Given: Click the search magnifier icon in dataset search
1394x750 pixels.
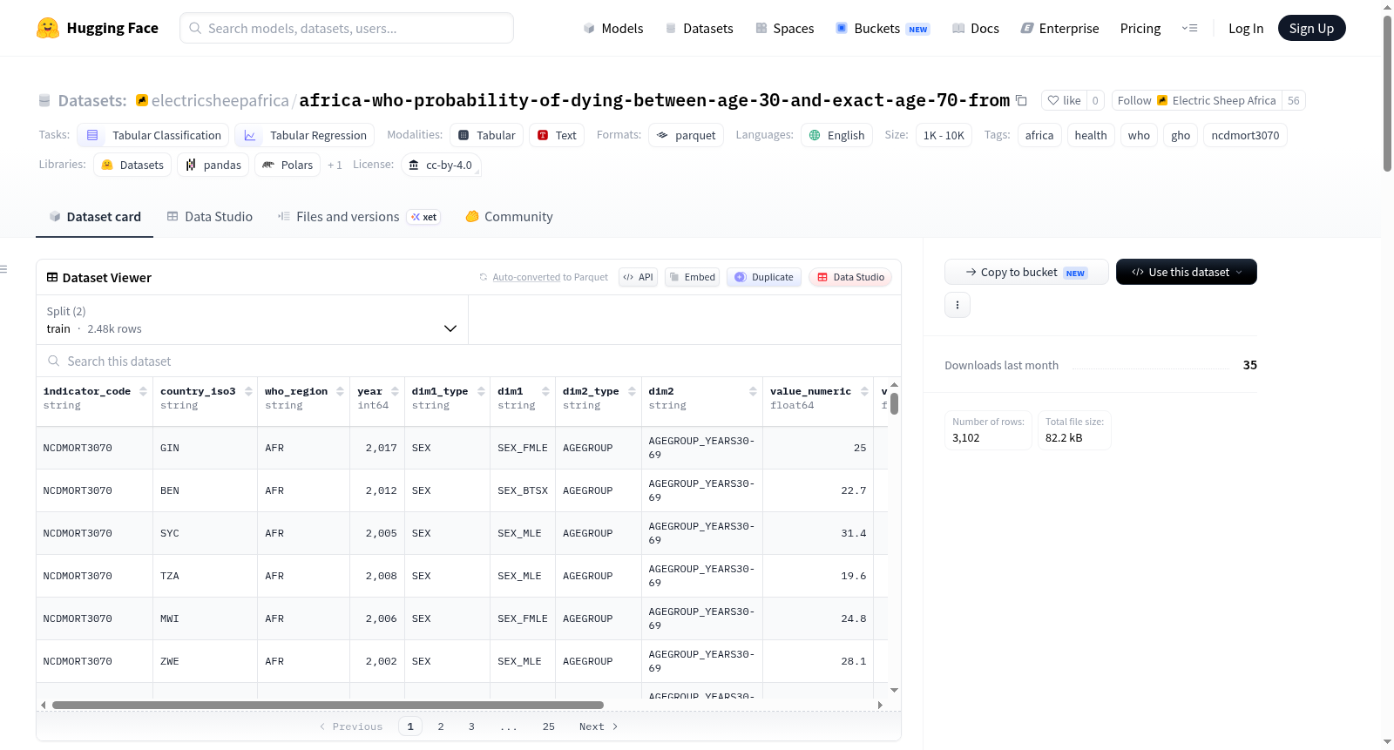Looking at the screenshot, I should (x=54, y=361).
